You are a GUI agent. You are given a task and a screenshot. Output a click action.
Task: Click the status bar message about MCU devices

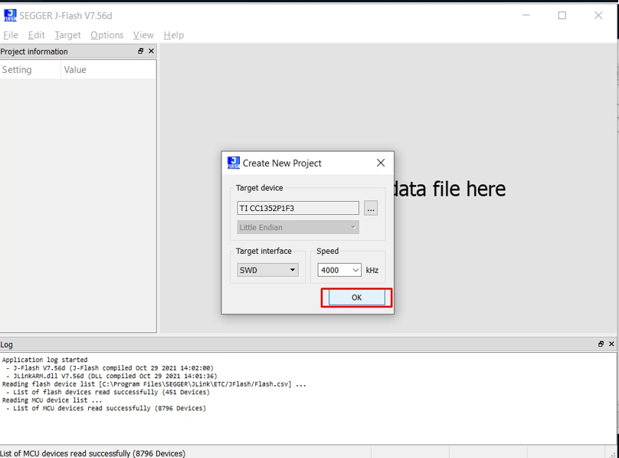pos(93,453)
